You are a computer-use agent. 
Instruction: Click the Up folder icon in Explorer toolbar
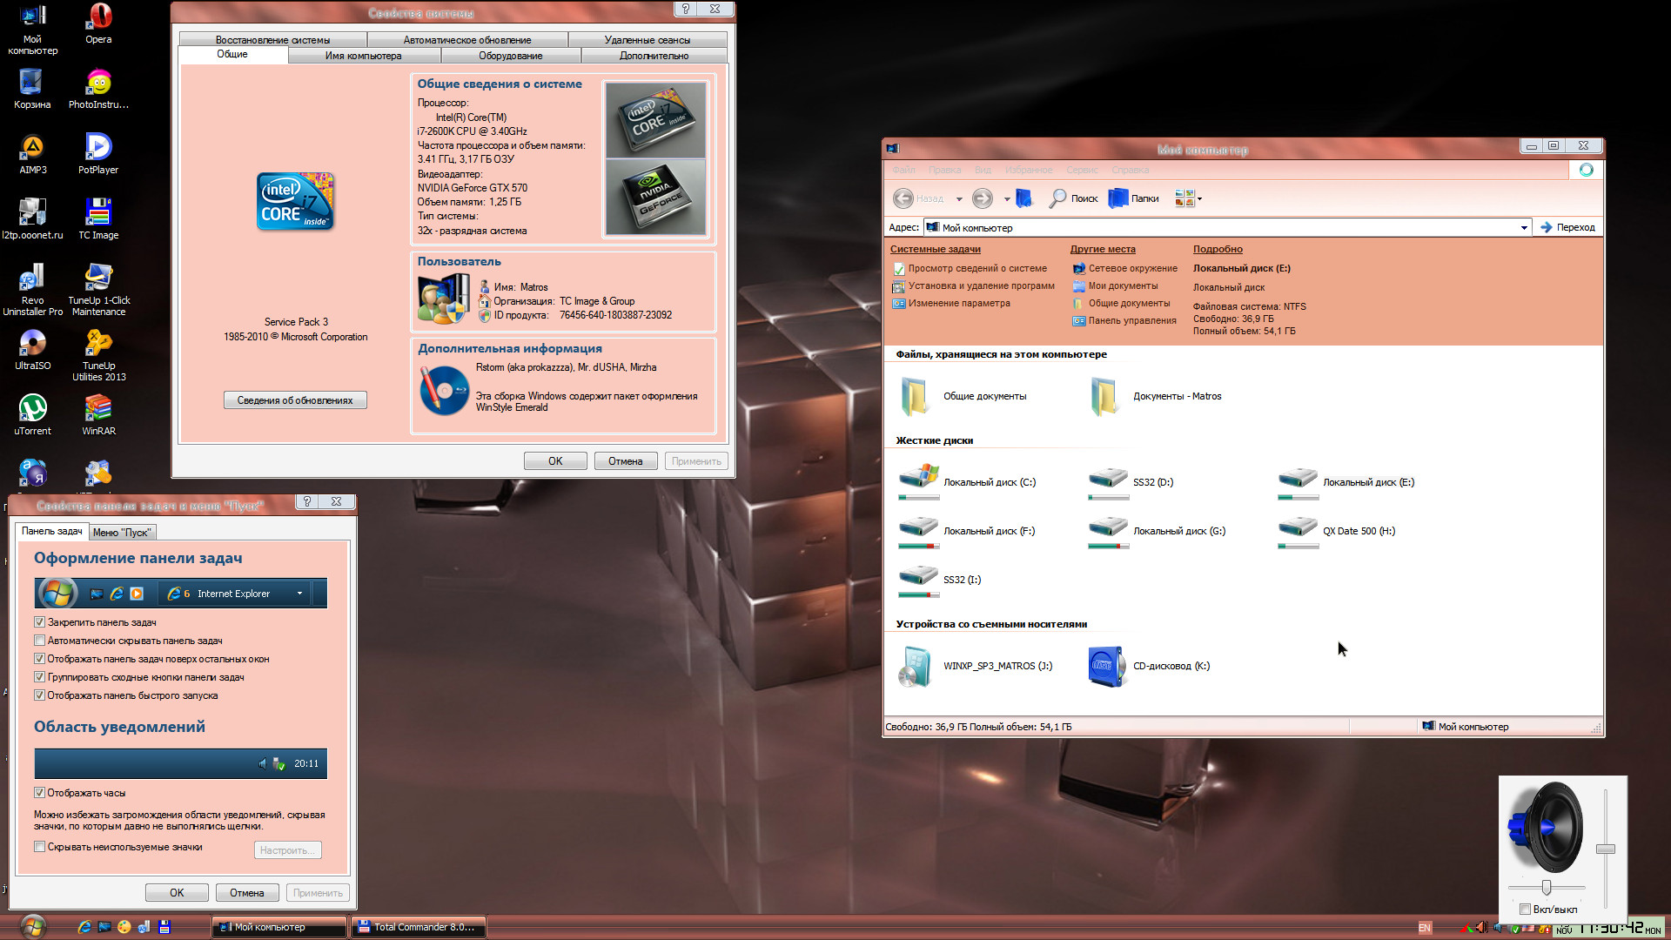coord(1024,198)
